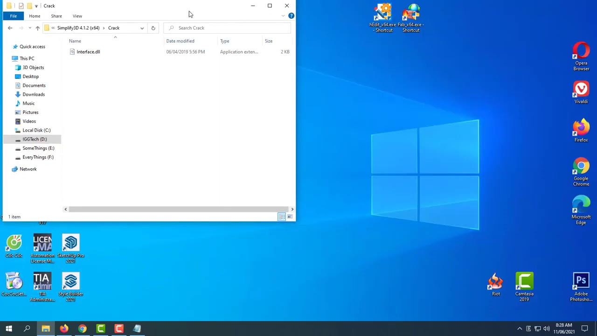Select the IGGTech (D:) drive
Viewport: 597px width, 336px height.
[x=35, y=139]
